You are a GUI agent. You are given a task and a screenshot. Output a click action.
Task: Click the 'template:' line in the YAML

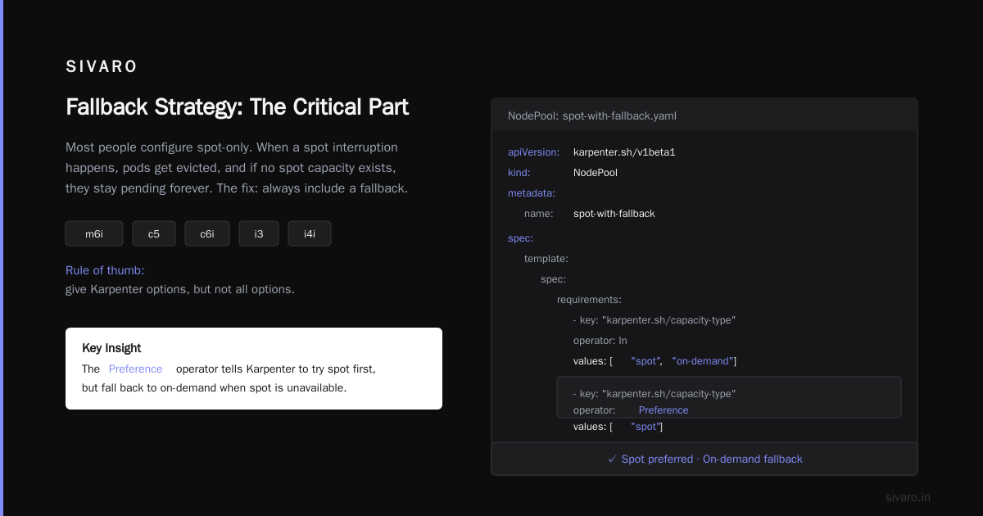(546, 259)
